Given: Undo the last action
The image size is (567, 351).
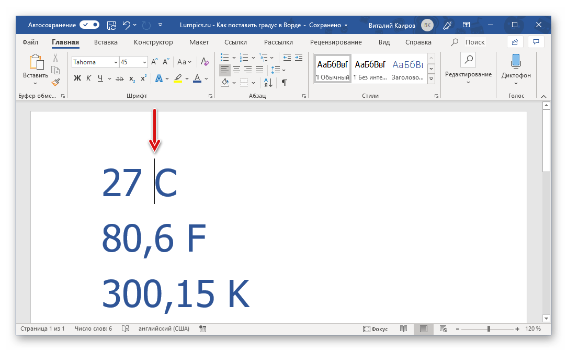Looking at the screenshot, I should [126, 25].
